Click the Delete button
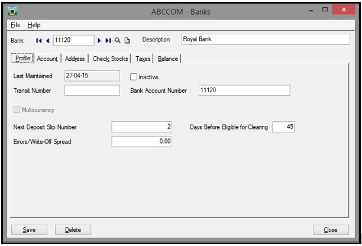Viewport: 362px width, 246px height. [x=73, y=229]
